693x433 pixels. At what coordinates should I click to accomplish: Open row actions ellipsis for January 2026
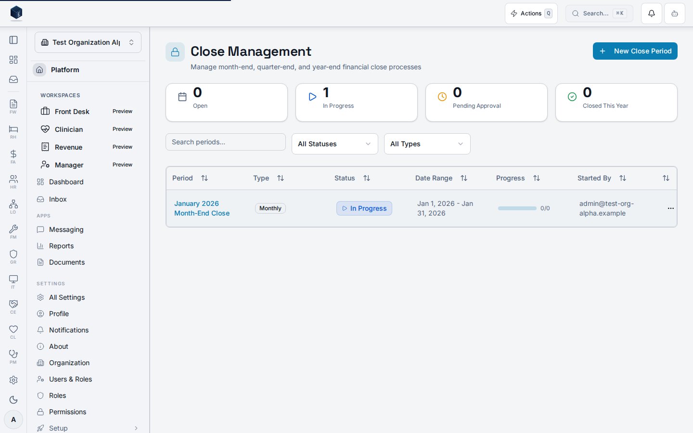671,208
